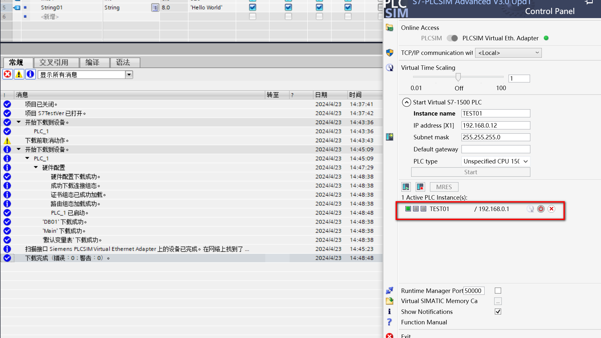Viewport: 601px width, 338px height.
Task: Click the Virtual Time Scaling clock icon
Action: coord(390,68)
